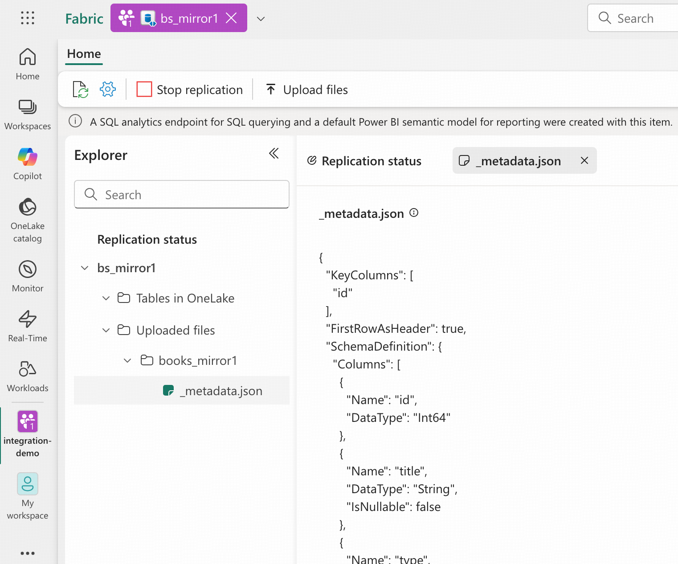Open Real-Time hub icon
This screenshot has height=564, width=678.
(x=28, y=326)
